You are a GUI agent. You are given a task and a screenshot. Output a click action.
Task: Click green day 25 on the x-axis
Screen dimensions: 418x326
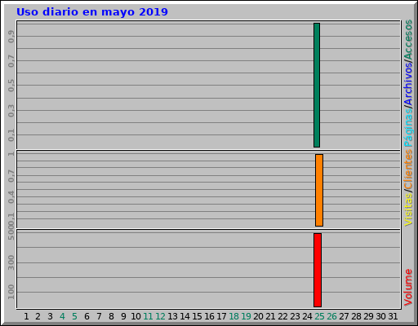(319, 316)
